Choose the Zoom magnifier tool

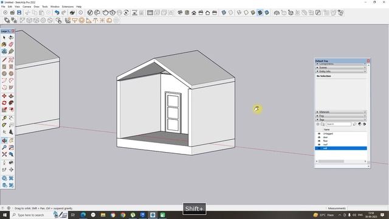click(x=4, y=147)
